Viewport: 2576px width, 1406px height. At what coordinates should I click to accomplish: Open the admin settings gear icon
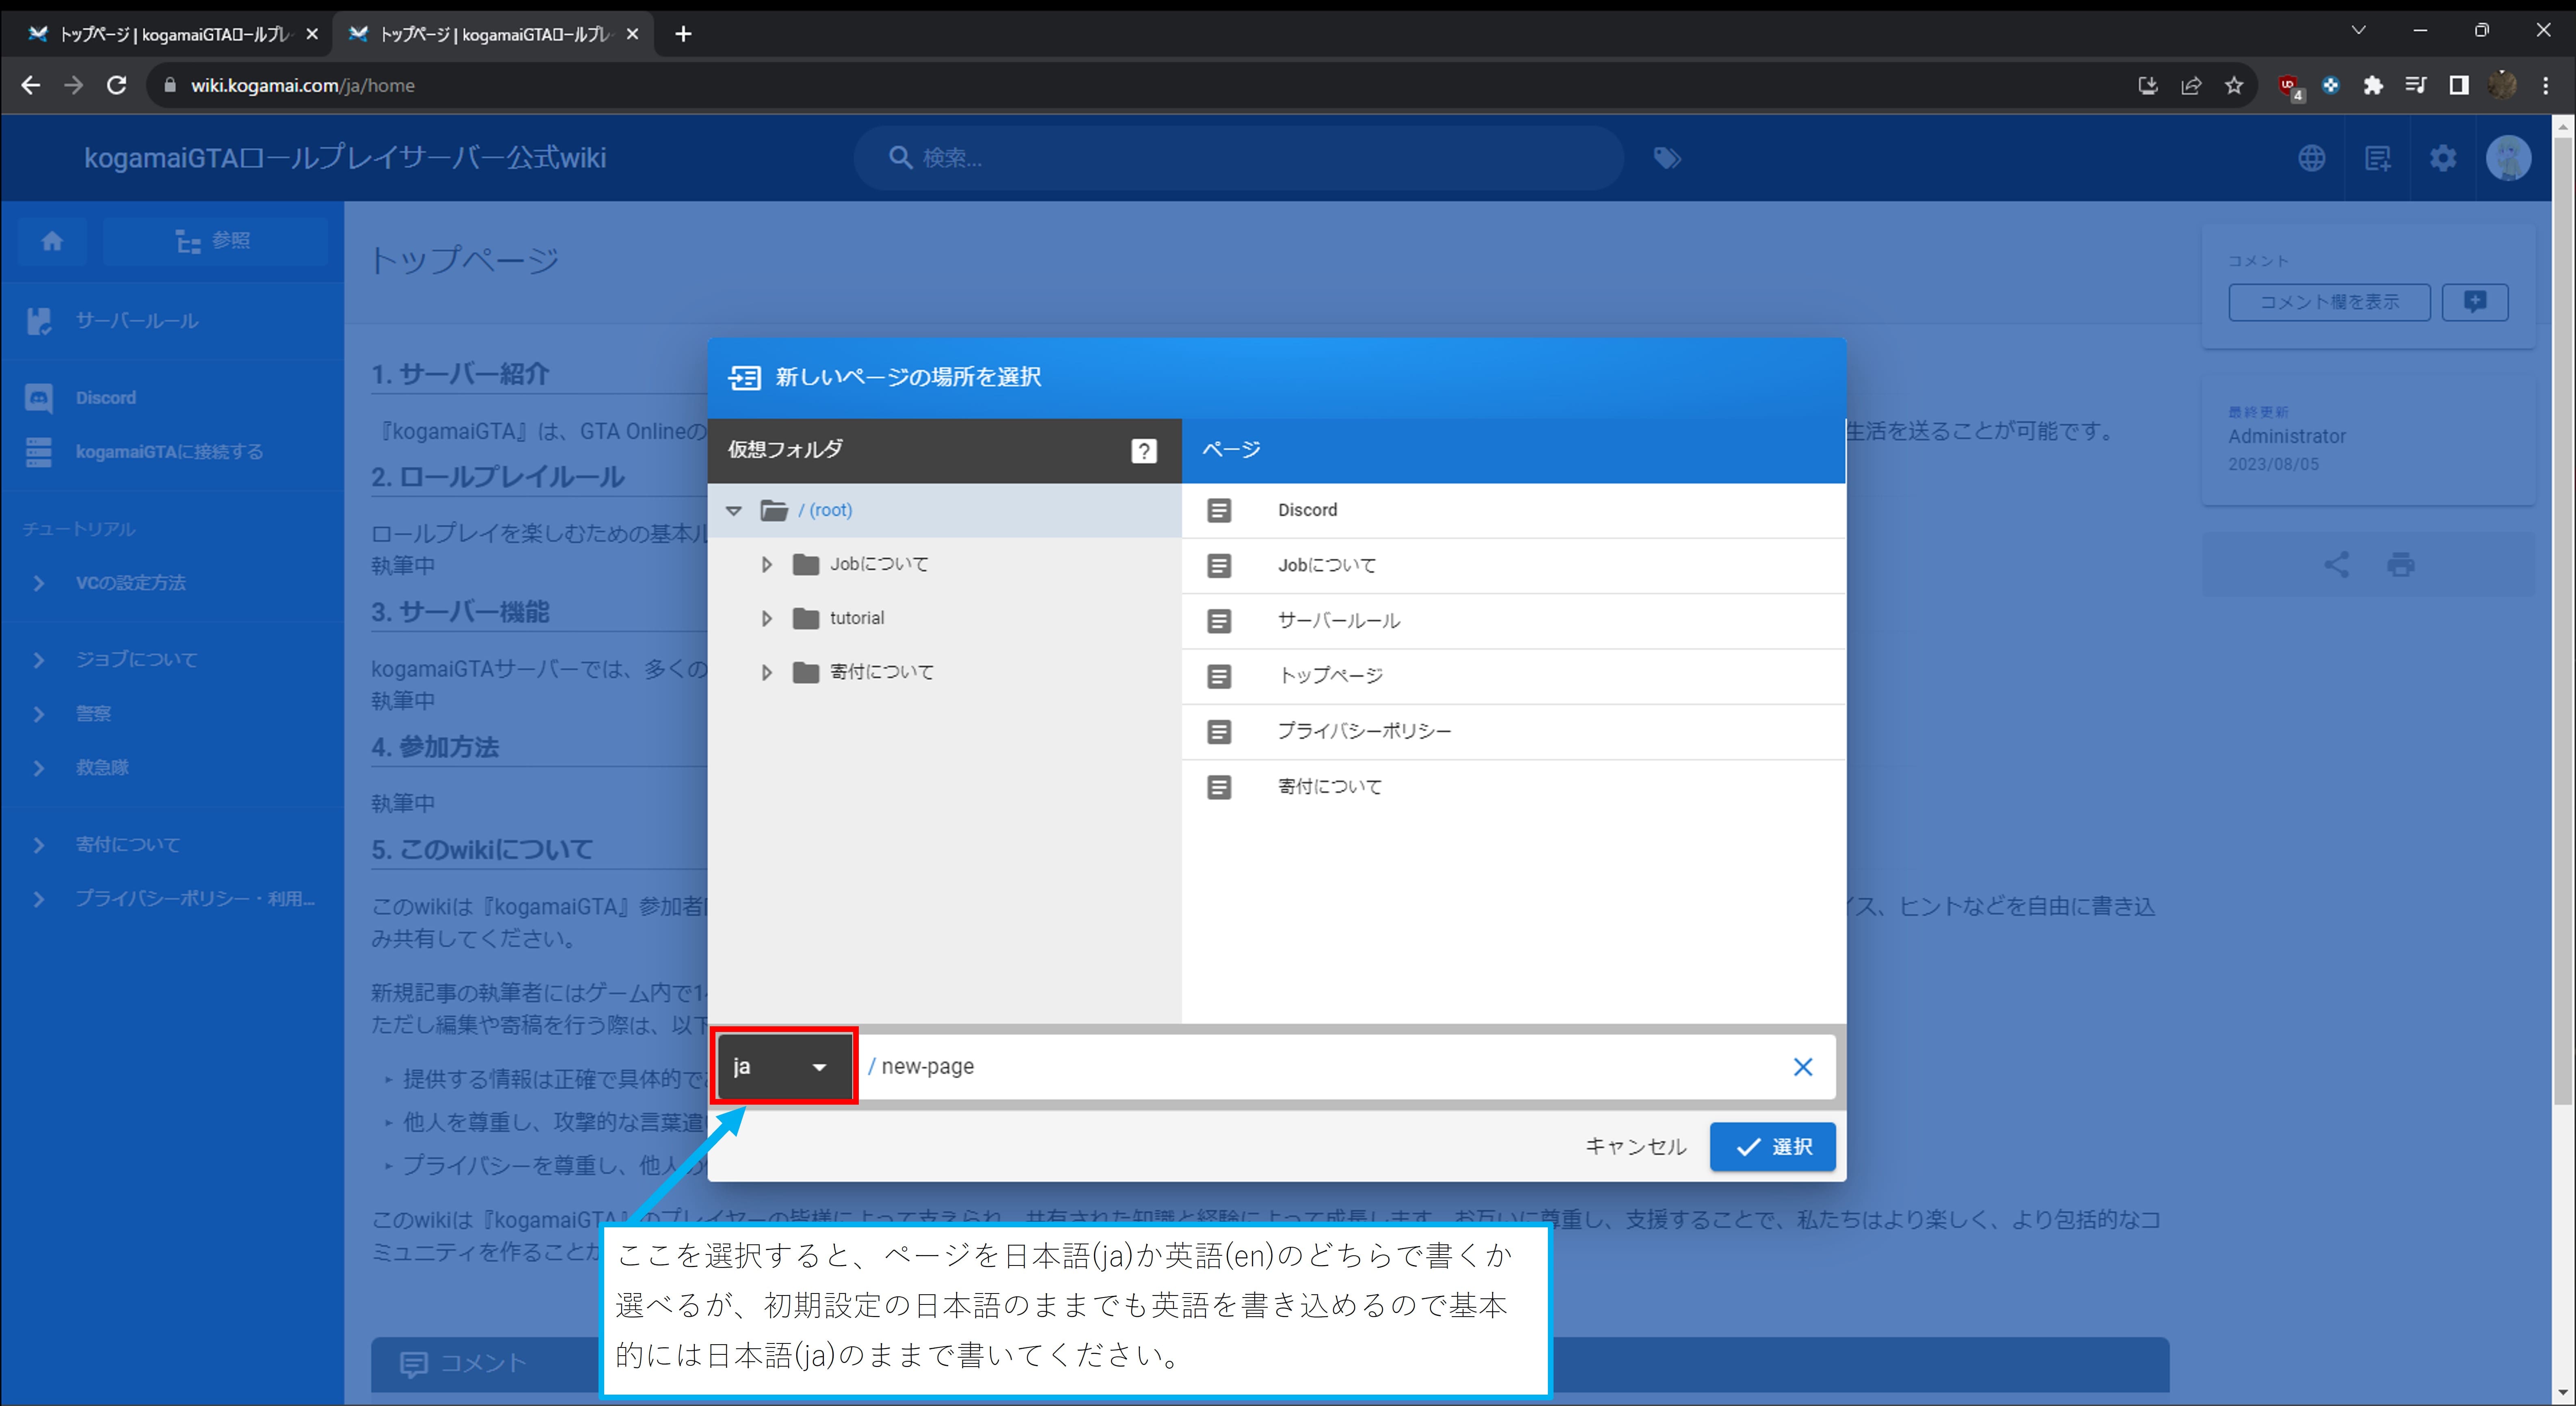pos(2442,158)
